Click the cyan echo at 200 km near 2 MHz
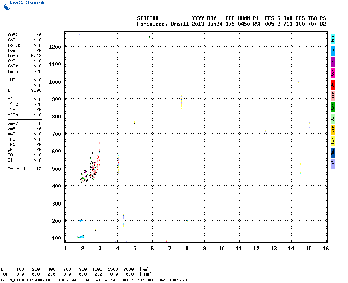 [x=81, y=220]
